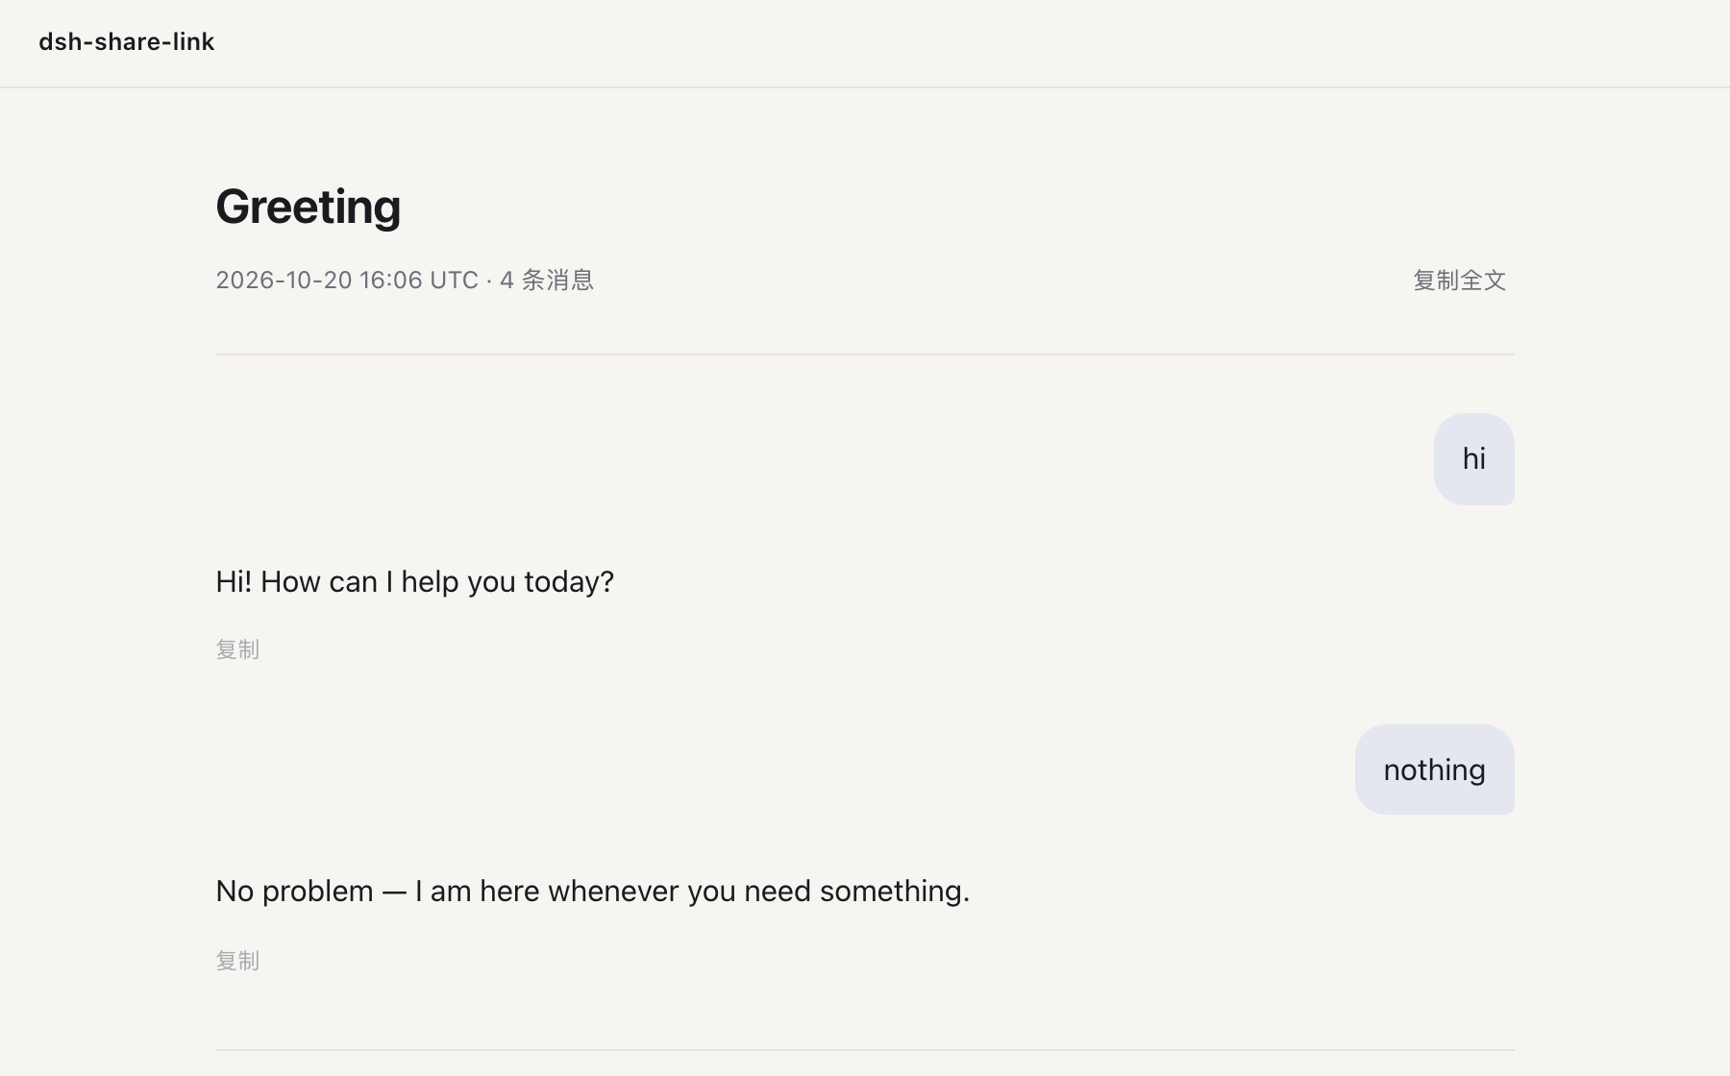Select the 'nothing' user message bubble
Image resolution: width=1730 pixels, height=1076 pixels.
point(1434,770)
